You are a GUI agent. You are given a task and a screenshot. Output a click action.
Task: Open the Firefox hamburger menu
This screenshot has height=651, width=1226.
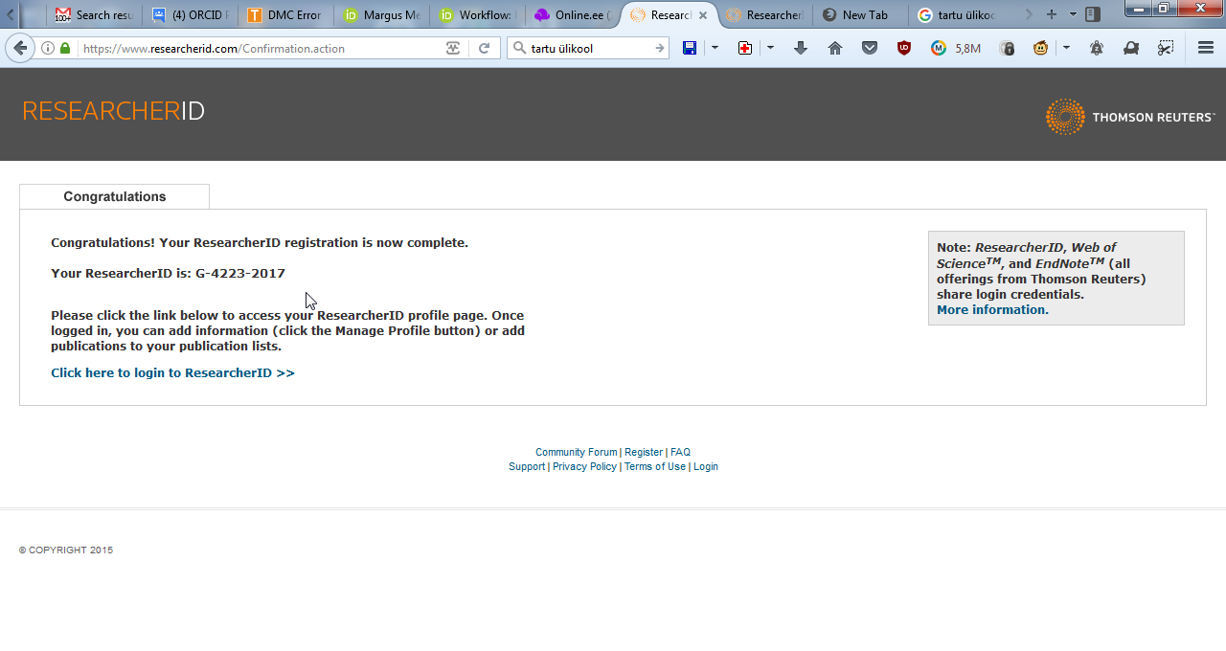pos(1206,48)
